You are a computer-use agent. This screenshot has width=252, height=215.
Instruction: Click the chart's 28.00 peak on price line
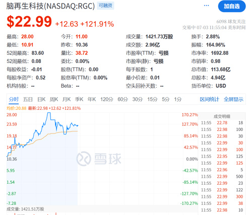point(49,113)
